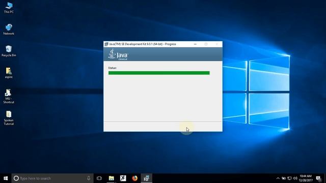The height and width of the screenshot is (183, 326).
Task: Open the Recycle Bin icon
Action: tap(9, 51)
